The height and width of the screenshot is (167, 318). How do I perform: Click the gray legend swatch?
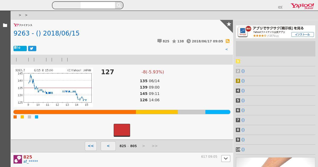(x=29, y=117)
